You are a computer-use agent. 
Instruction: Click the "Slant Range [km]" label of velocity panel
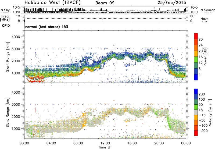click(8, 112)
